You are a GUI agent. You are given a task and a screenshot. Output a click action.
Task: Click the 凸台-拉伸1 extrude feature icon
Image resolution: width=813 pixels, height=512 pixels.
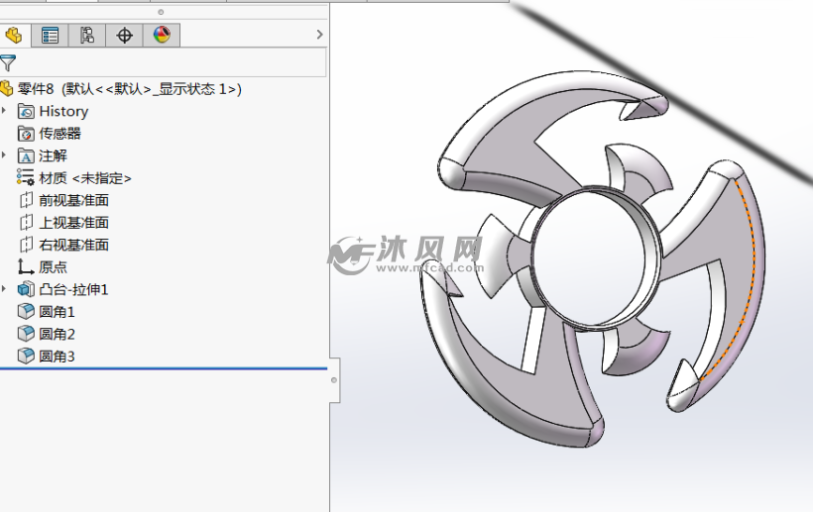click(26, 289)
